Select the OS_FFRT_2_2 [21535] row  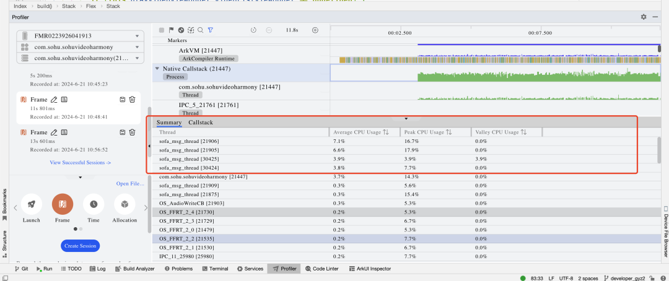pyautogui.click(x=406, y=238)
